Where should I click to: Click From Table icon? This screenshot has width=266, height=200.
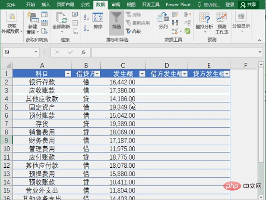44,23
